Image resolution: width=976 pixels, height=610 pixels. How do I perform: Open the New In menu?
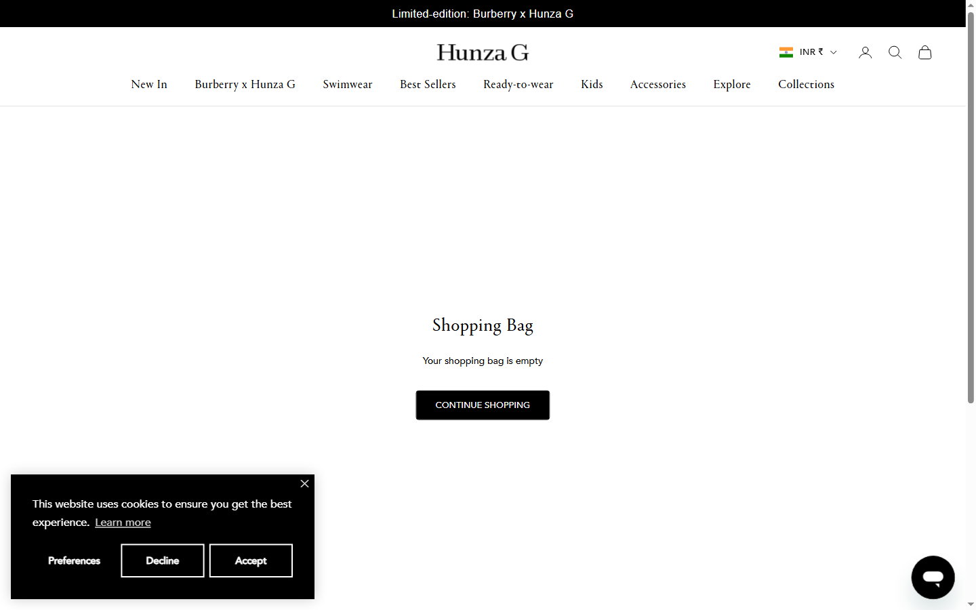[149, 84]
